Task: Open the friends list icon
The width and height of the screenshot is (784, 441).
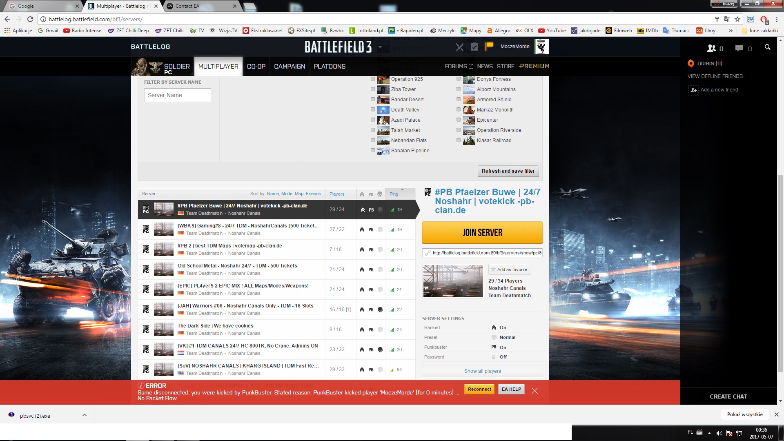Action: pyautogui.click(x=711, y=48)
